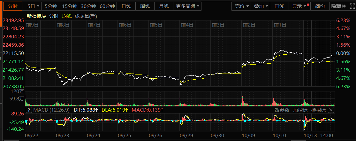356x141 pixels.
Task: Select the 60分钟 period tab
Action: (107, 6)
